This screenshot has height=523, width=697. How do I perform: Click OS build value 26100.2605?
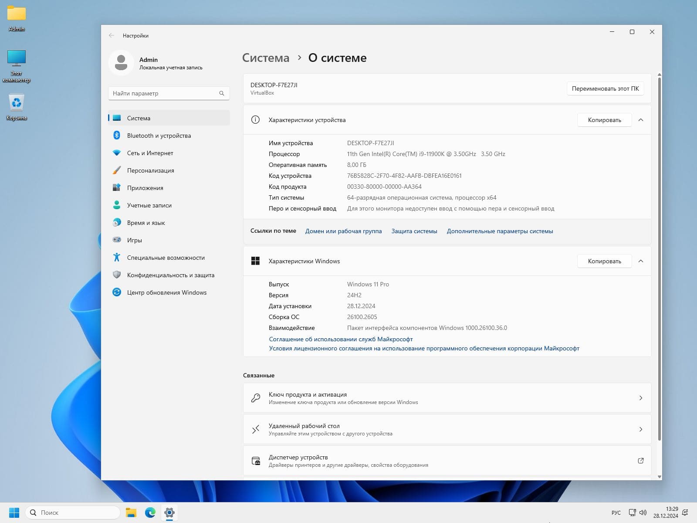362,317
